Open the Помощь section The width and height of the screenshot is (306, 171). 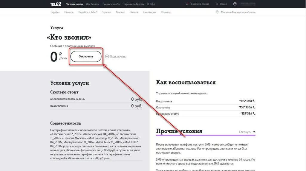pyautogui.click(x=166, y=12)
